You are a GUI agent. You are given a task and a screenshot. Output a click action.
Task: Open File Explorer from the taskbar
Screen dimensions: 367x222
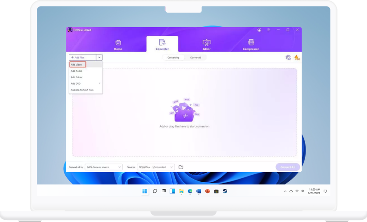(x=181, y=191)
